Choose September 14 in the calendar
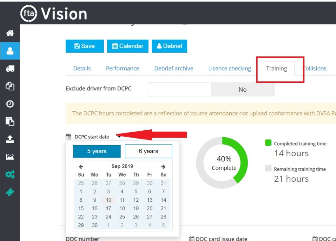Screen dimensions: 336x241 click(x=163, y=200)
